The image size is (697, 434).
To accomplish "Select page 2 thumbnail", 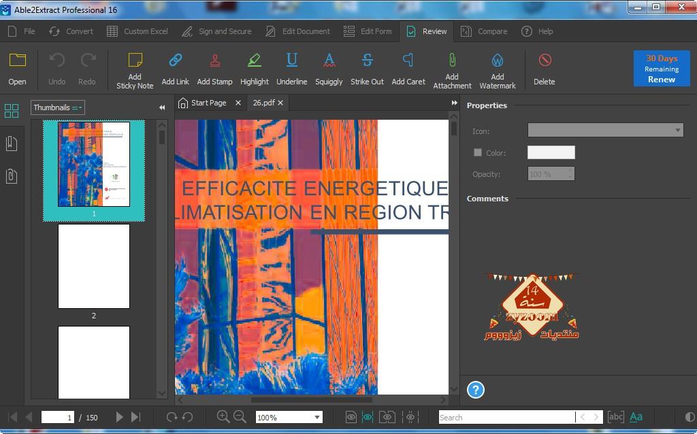I will pos(94,266).
